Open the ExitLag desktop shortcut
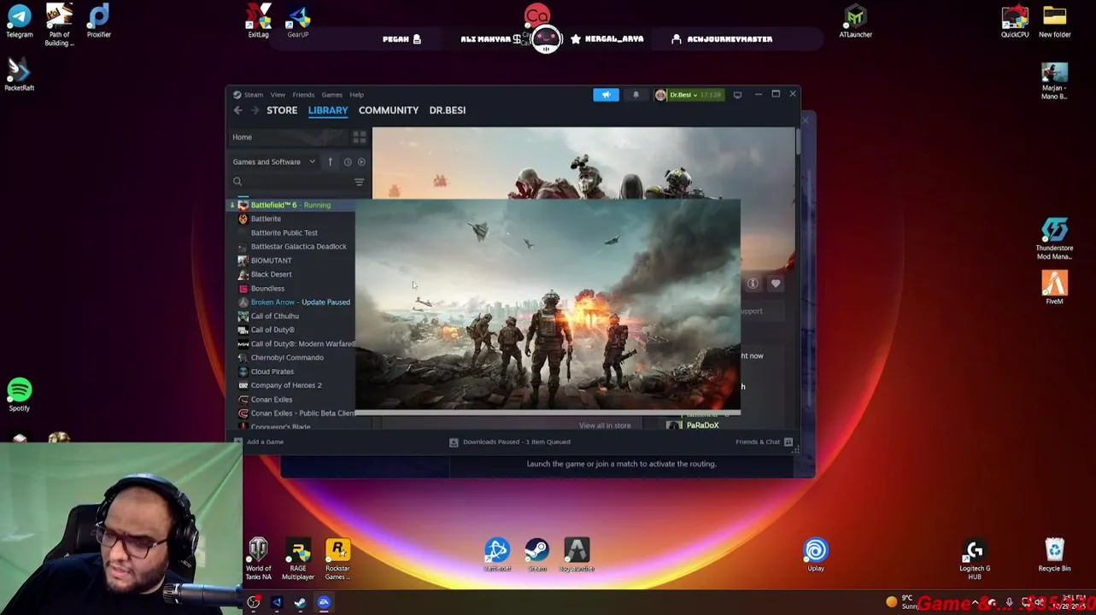 [258, 21]
